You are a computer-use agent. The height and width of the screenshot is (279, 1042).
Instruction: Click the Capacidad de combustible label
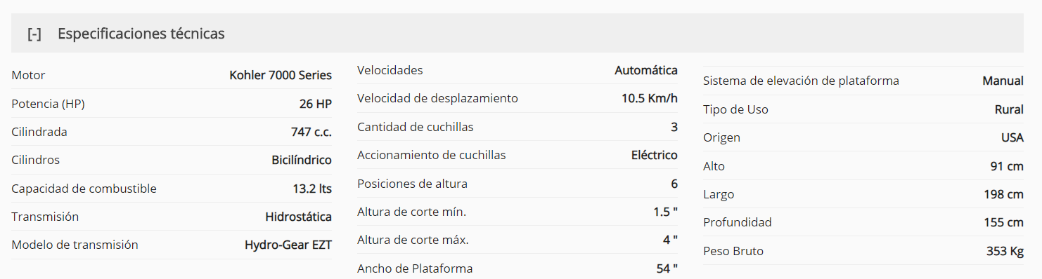click(x=84, y=189)
